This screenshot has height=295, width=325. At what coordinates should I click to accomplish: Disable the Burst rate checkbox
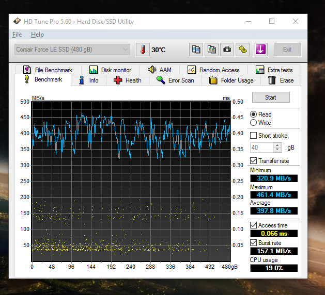pyautogui.click(x=253, y=242)
